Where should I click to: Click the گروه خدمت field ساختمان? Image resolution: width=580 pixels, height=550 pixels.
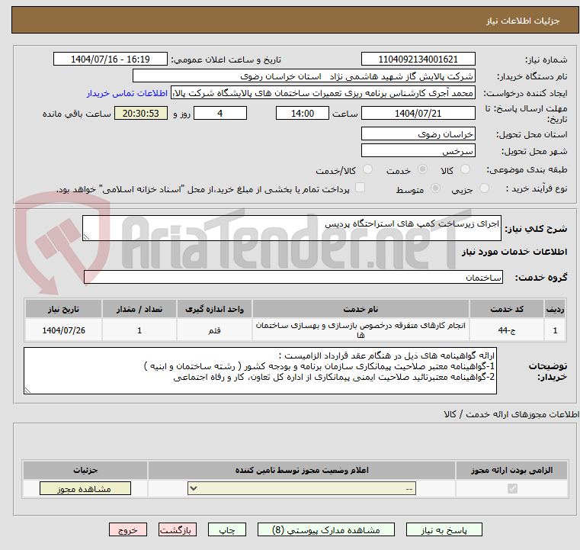293,277
